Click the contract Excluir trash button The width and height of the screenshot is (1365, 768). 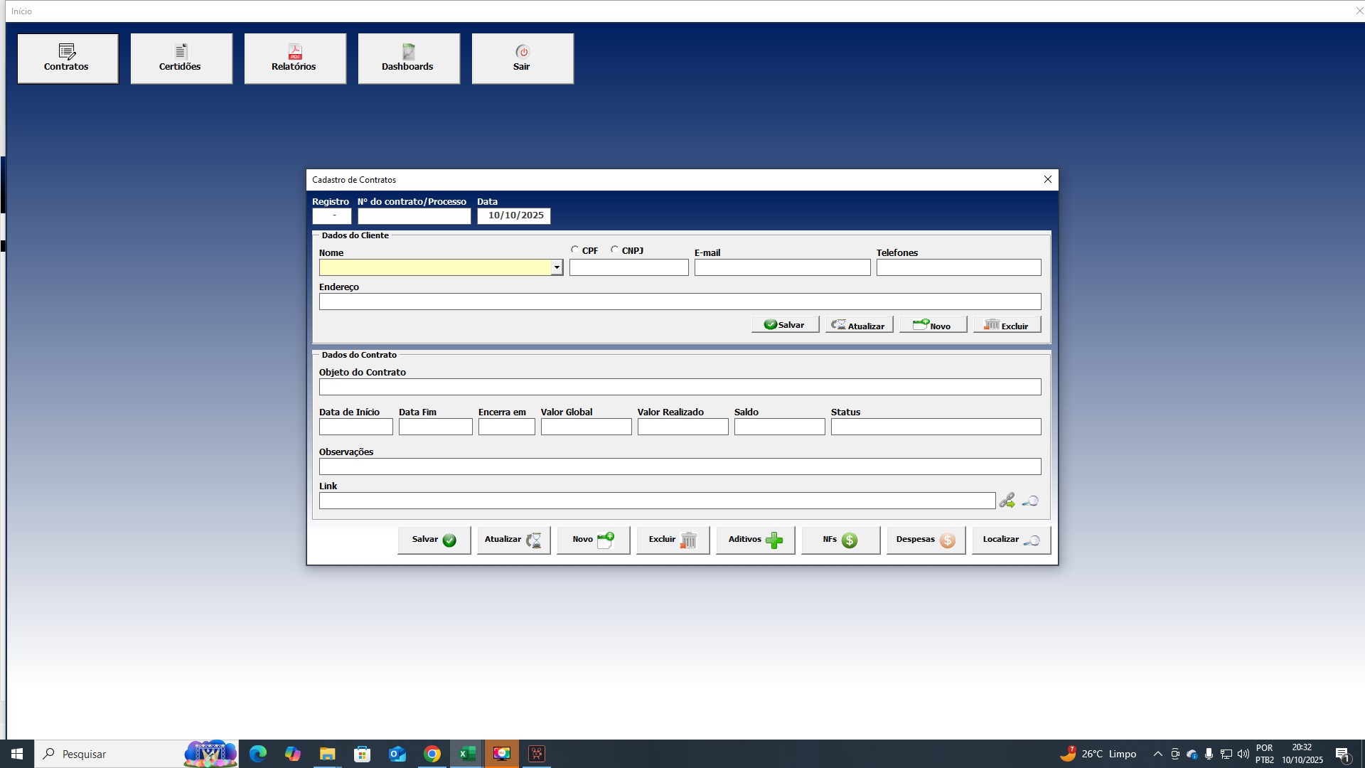pos(673,540)
